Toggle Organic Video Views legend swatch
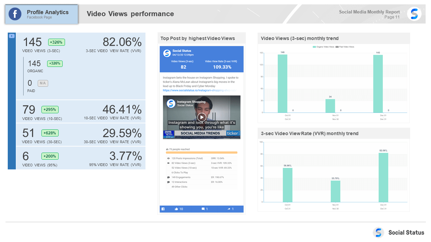Screen dimensions: 431x242 (314, 47)
